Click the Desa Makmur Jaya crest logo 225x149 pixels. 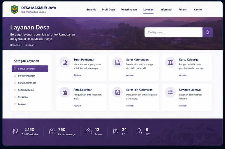[14, 9]
